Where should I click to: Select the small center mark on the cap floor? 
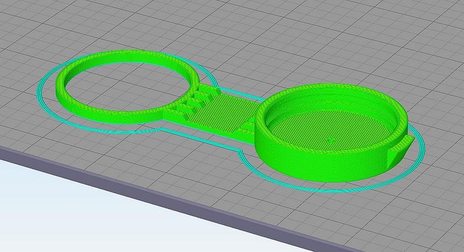329,140
